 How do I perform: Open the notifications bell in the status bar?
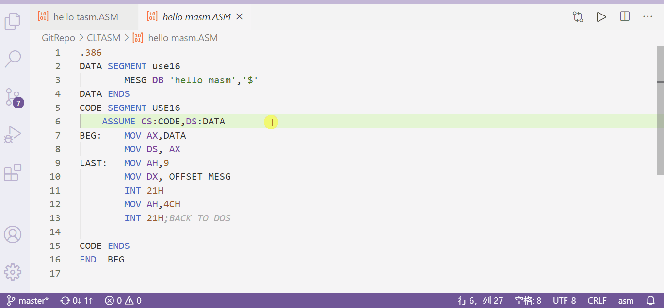coord(651,300)
